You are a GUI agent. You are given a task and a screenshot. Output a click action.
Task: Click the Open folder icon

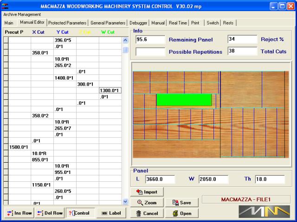pyautogui.click(x=175, y=213)
